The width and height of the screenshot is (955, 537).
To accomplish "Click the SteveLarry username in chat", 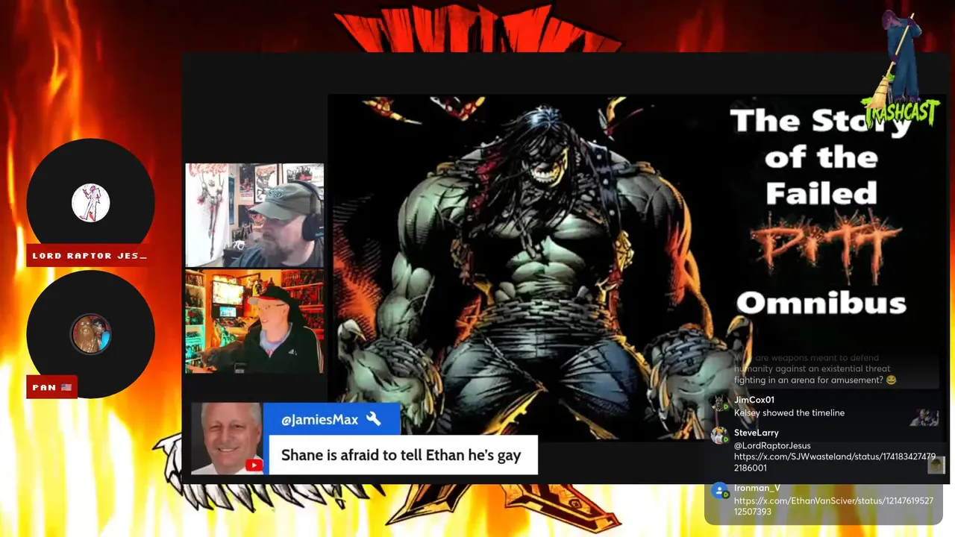I will (x=757, y=433).
